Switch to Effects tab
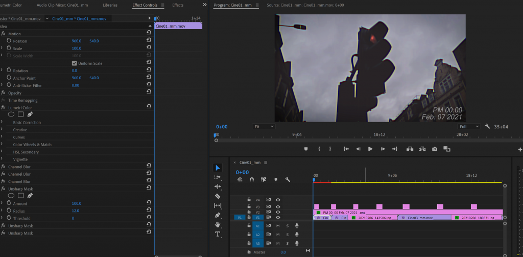523x257 pixels. click(x=178, y=5)
